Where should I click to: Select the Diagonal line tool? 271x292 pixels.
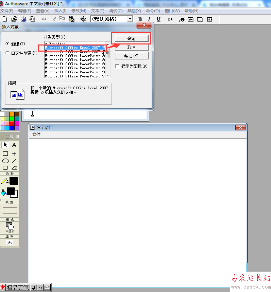click(14, 161)
